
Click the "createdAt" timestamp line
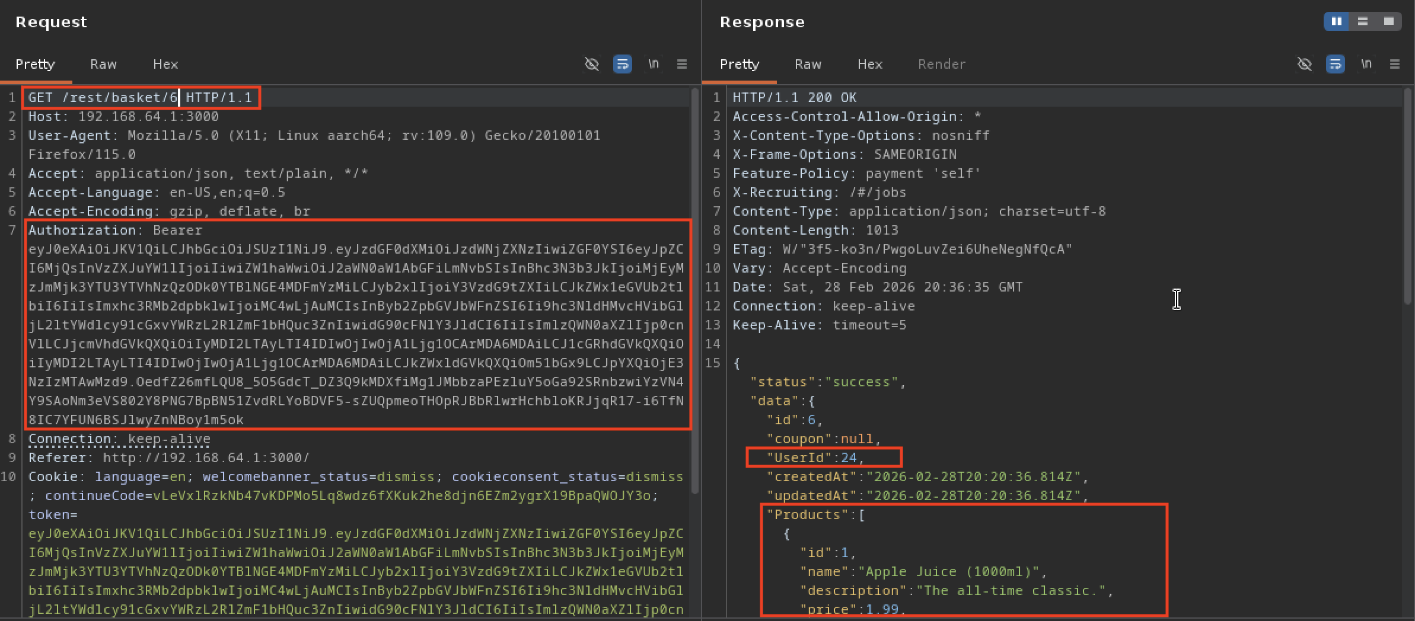[x=928, y=476]
